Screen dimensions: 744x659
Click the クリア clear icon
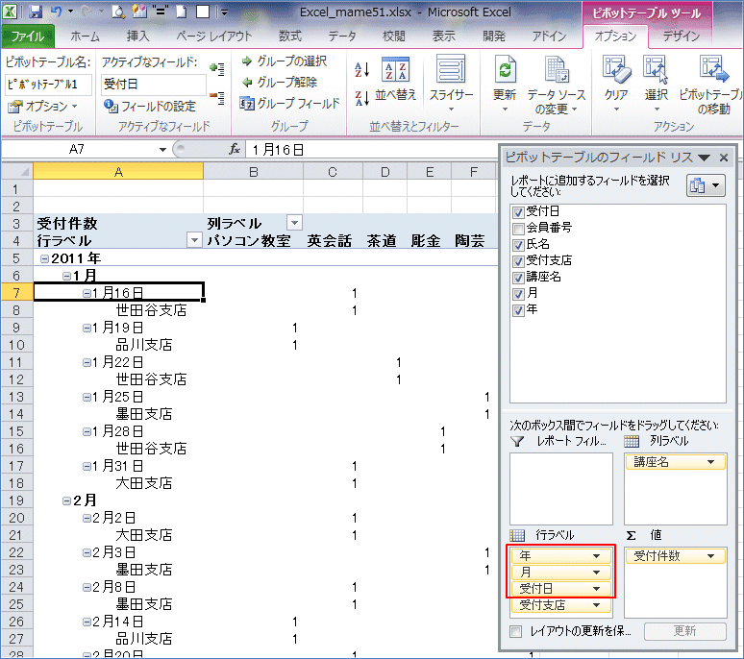tap(616, 70)
